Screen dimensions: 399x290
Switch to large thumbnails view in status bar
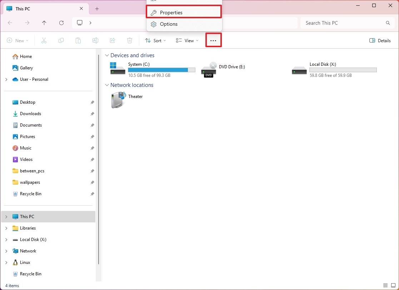pyautogui.click(x=393, y=285)
